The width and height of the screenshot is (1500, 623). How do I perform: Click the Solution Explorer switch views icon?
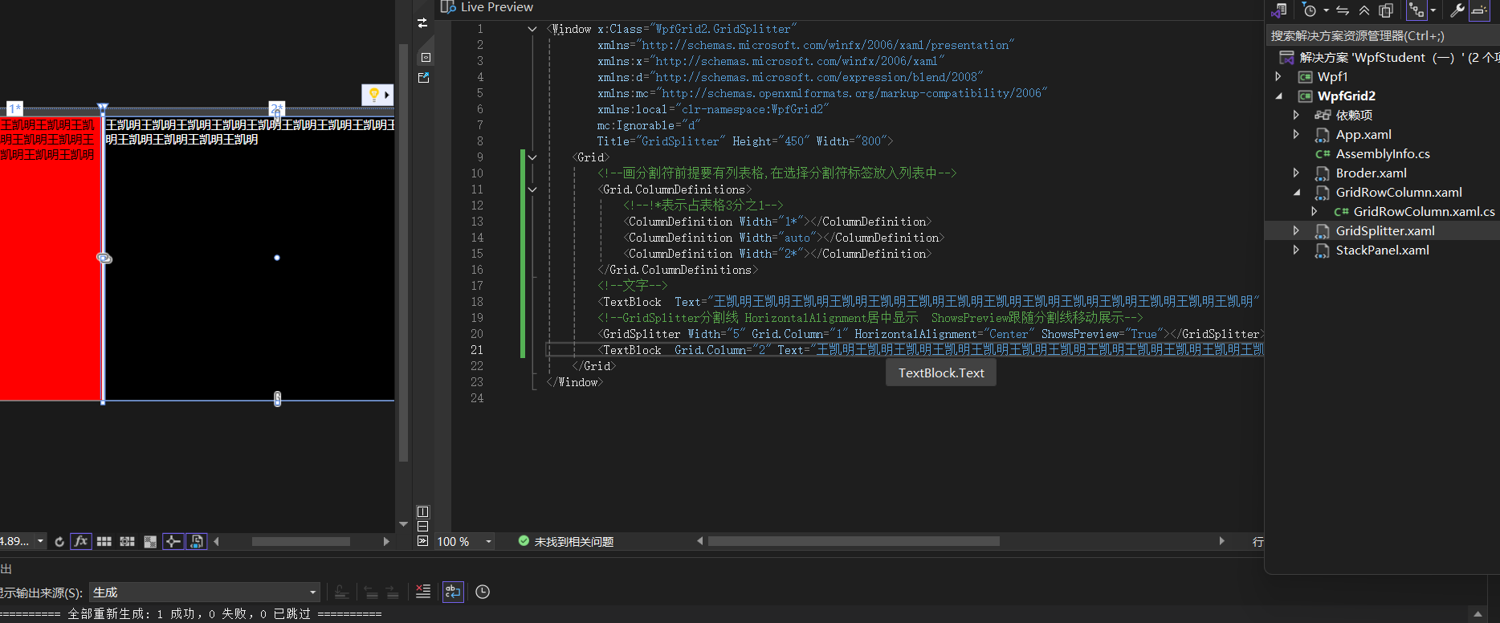click(x=1279, y=10)
